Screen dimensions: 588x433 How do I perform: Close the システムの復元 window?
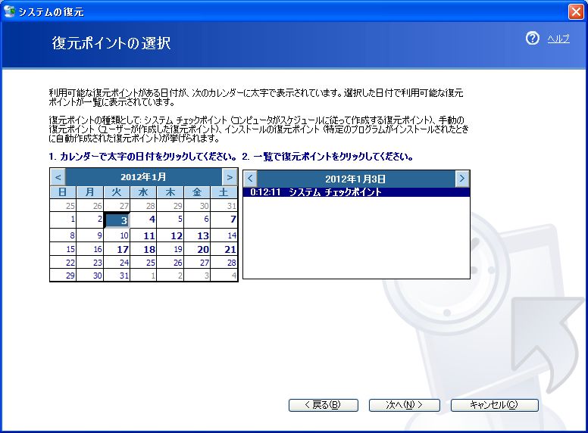pyautogui.click(x=575, y=11)
